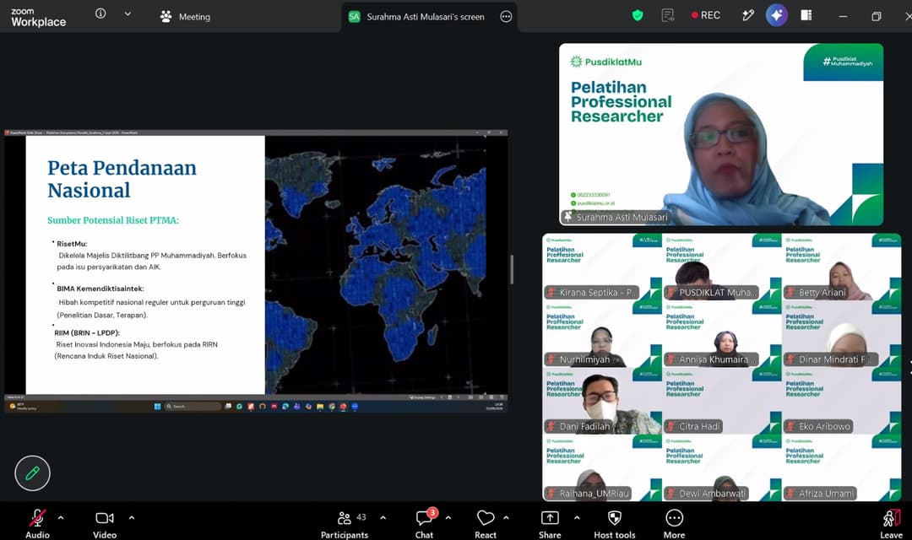Open video options arrow next to Video
Screen dimensions: 912x540
click(132, 517)
